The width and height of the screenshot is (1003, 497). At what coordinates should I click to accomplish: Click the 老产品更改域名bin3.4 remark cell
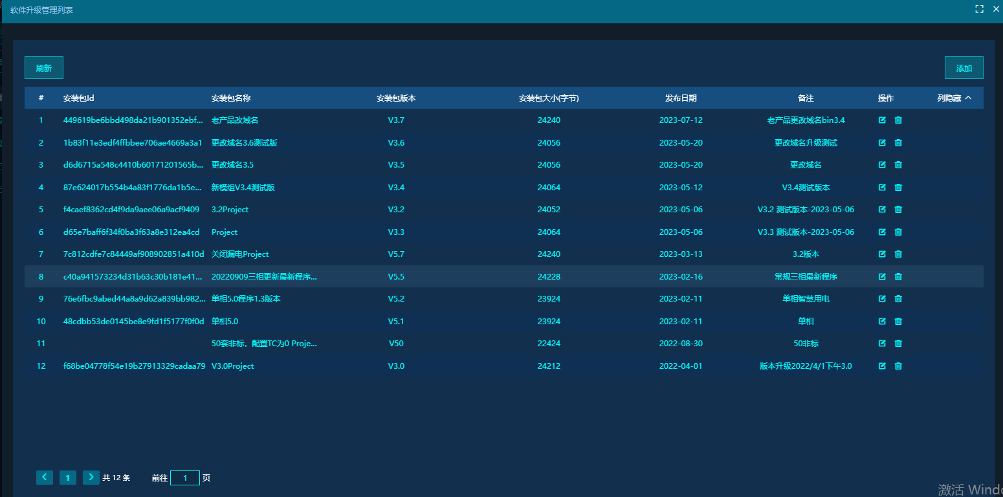(806, 120)
